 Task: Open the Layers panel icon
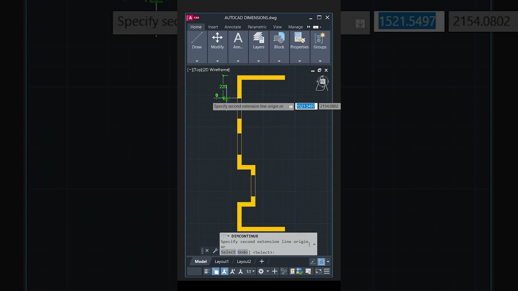pos(259,38)
